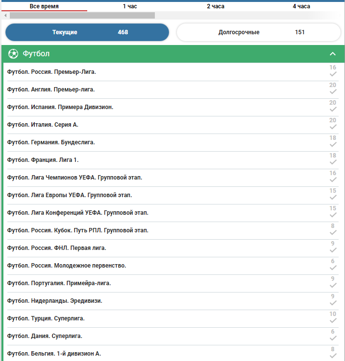The height and width of the screenshot is (361, 345).
Task: Toggle checkmark for Испания. Примера Дивизион.
Action: (x=333, y=110)
